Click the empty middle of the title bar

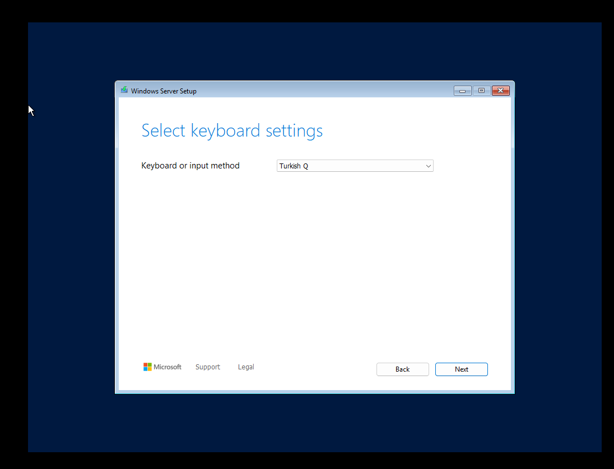[x=325, y=91]
